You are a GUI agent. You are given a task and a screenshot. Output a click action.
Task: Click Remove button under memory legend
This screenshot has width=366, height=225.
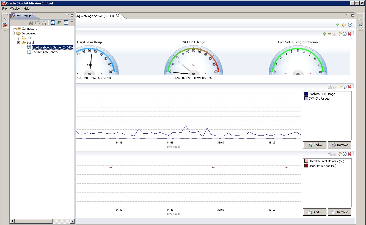tap(339, 212)
